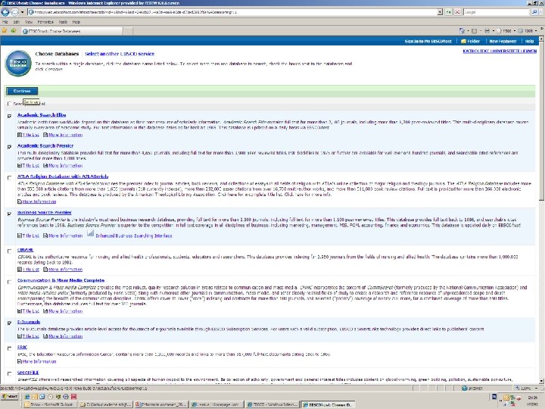Check the ERIC database checkbox
The height and width of the screenshot is (409, 545).
click(9, 348)
